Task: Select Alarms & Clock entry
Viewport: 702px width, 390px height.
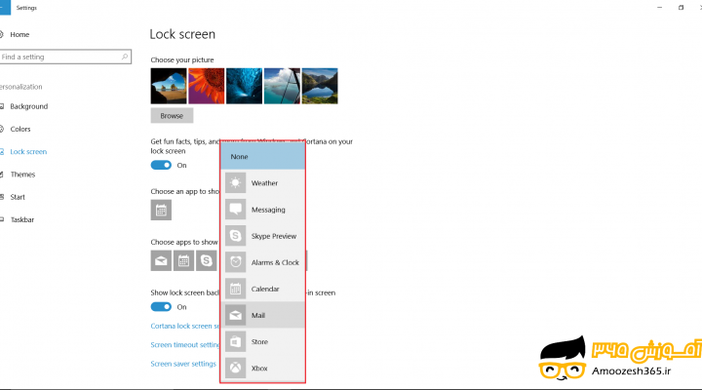Action: click(x=263, y=262)
